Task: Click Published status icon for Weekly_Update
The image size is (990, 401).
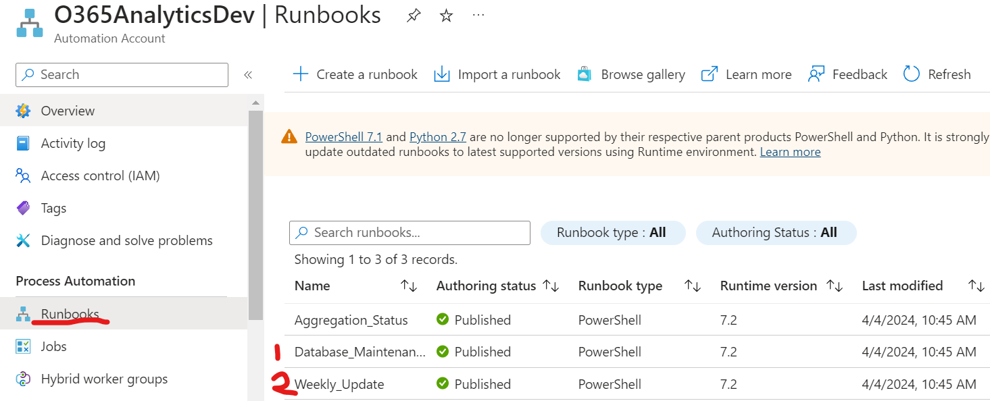Action: click(x=443, y=383)
